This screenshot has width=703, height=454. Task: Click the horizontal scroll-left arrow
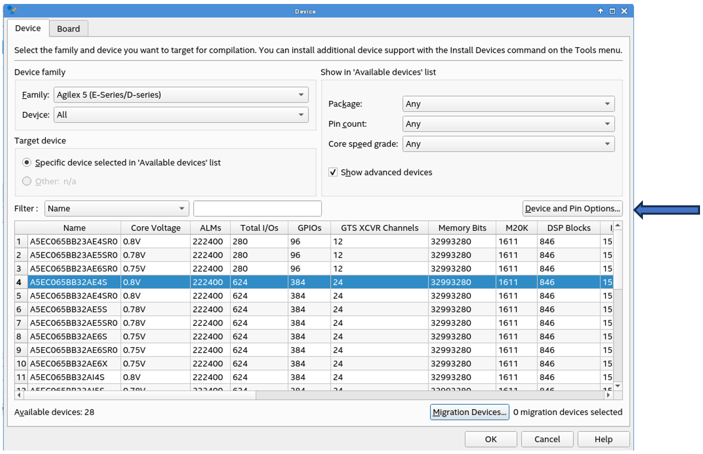pyautogui.click(x=19, y=395)
